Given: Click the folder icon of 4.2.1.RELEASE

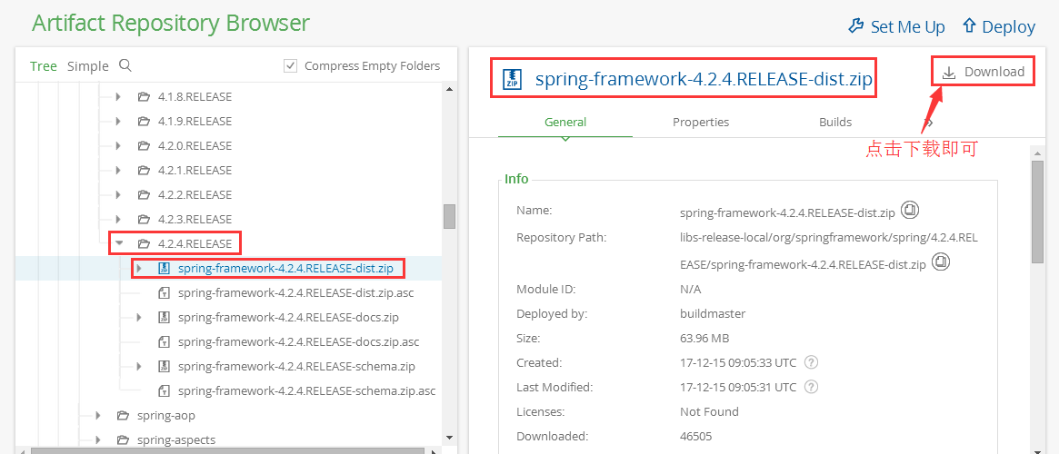Looking at the screenshot, I should coord(144,170).
